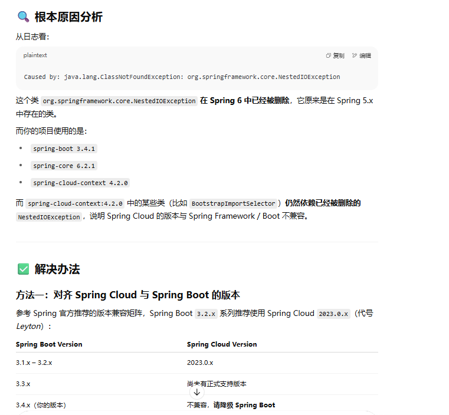449x415 pixels.
Task: Select the spring-boot 3.4.1 code tag
Action: click(x=64, y=149)
